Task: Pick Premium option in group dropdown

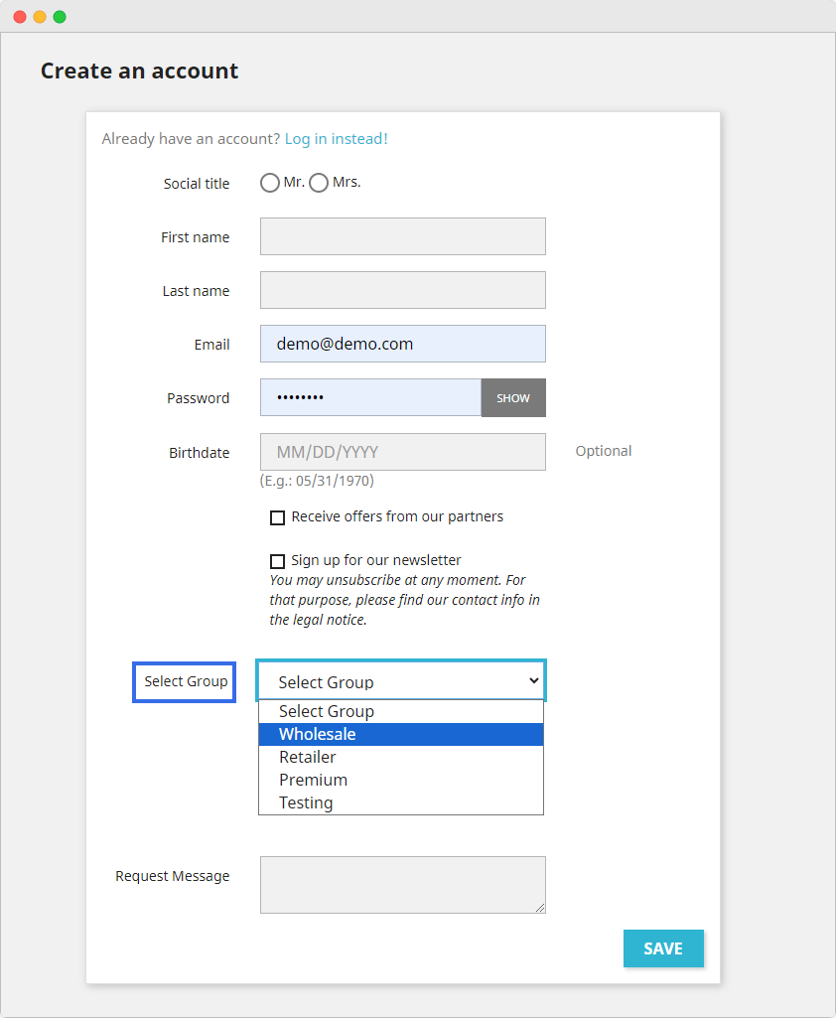Action: (x=401, y=780)
